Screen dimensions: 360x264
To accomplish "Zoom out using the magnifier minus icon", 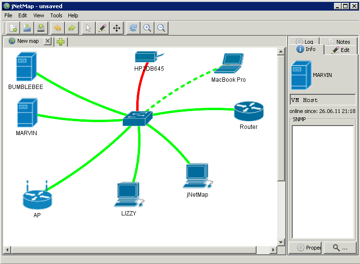I will [x=161, y=28].
